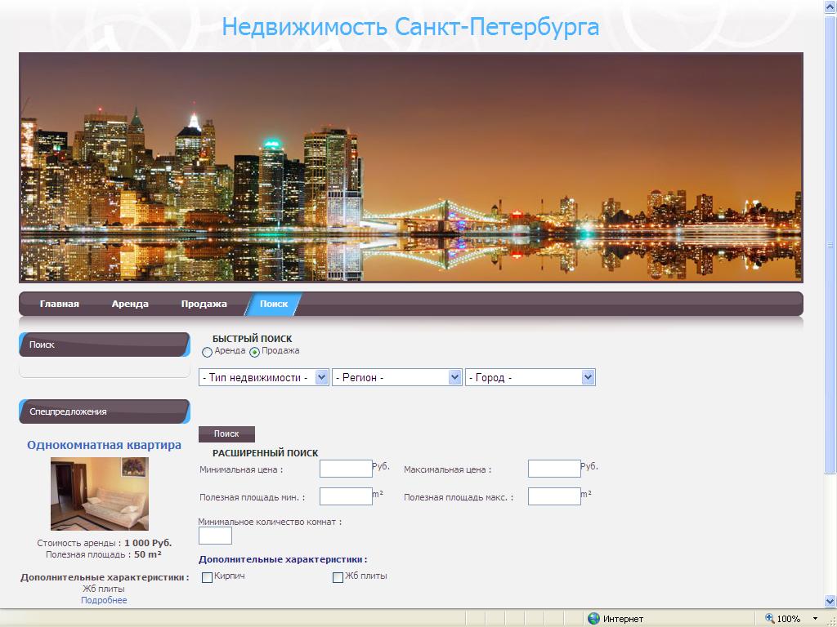The height and width of the screenshot is (627, 837).
Task: Switch to the Поиск tab in navigation
Action: [x=273, y=304]
